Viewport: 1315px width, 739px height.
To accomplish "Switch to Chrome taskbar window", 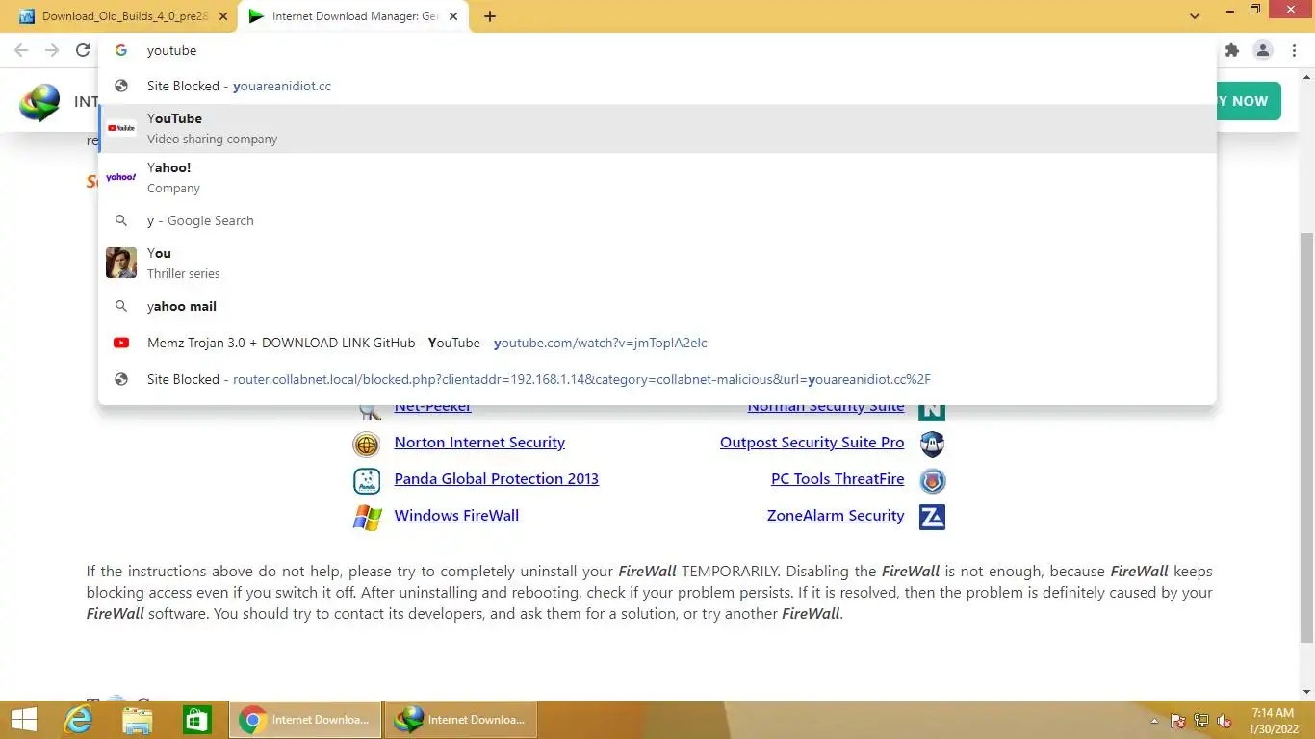I will (x=304, y=720).
